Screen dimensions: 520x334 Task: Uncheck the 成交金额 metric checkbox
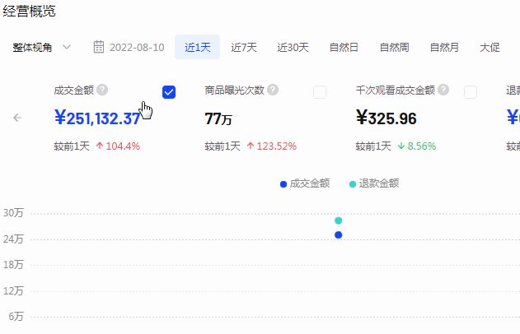point(169,92)
